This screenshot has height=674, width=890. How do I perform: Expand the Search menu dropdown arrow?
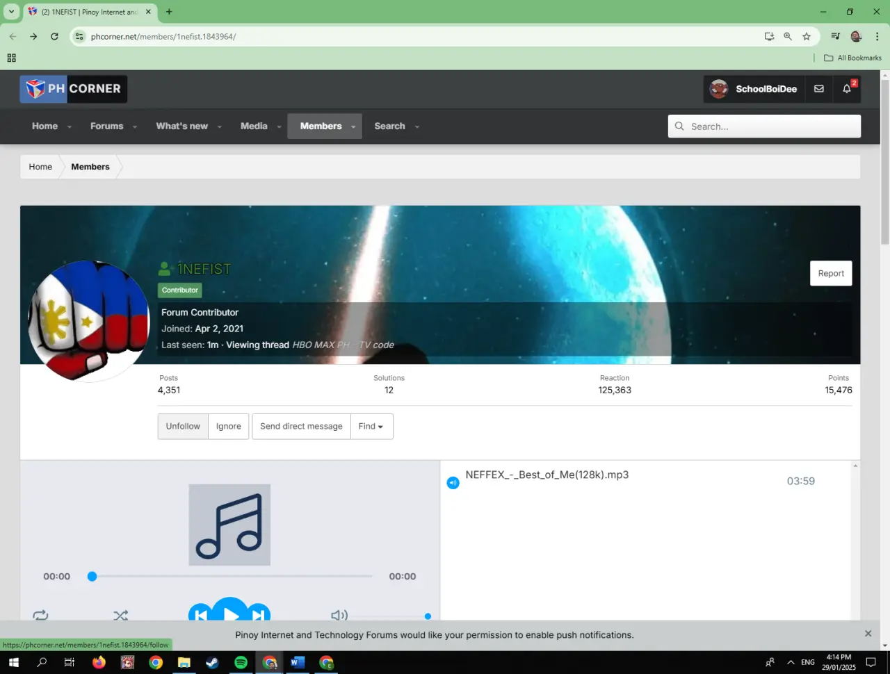(417, 126)
